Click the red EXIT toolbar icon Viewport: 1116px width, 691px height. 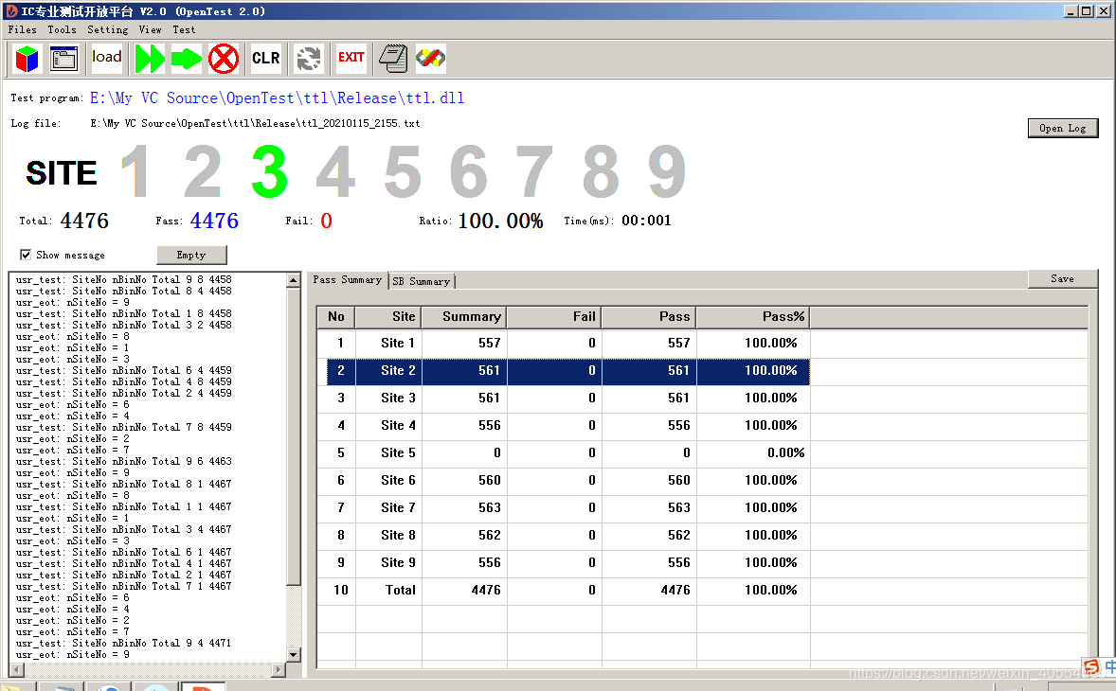coord(351,58)
